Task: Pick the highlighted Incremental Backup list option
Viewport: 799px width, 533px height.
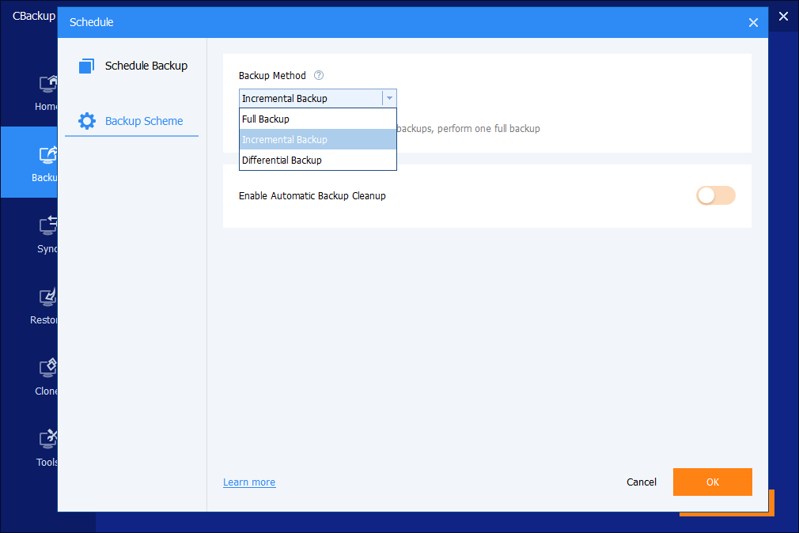Action: coord(316,140)
